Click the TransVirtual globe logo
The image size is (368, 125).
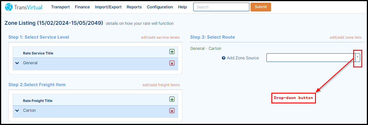point(9,7)
